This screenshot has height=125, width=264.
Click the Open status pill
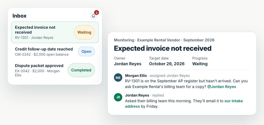86,52
